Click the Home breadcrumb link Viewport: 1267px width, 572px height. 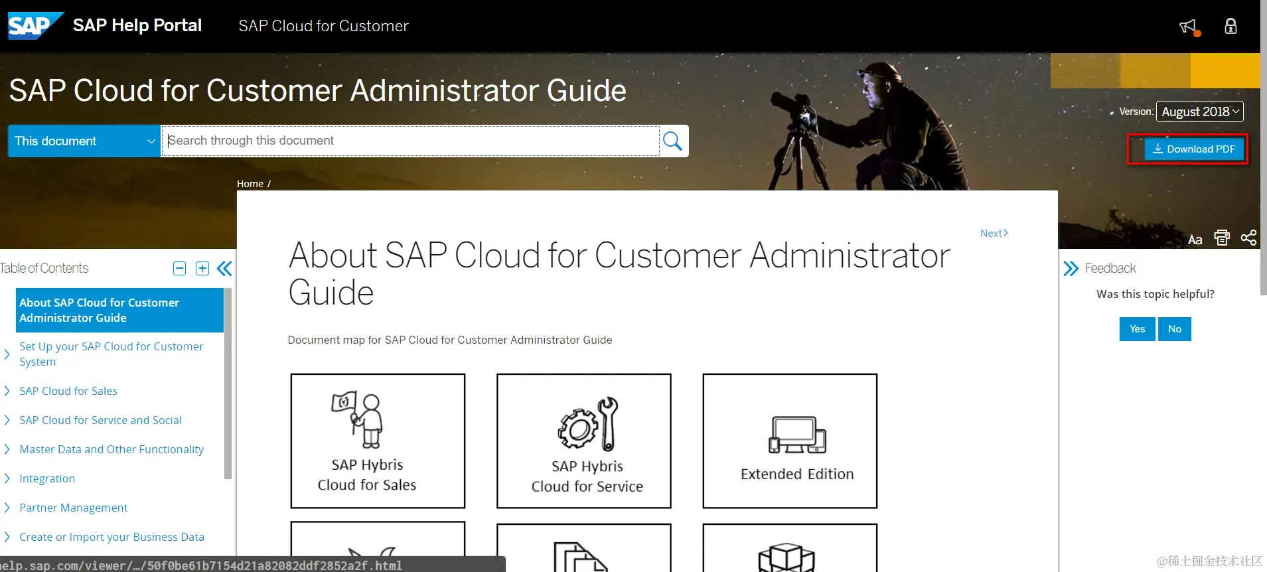pos(250,184)
